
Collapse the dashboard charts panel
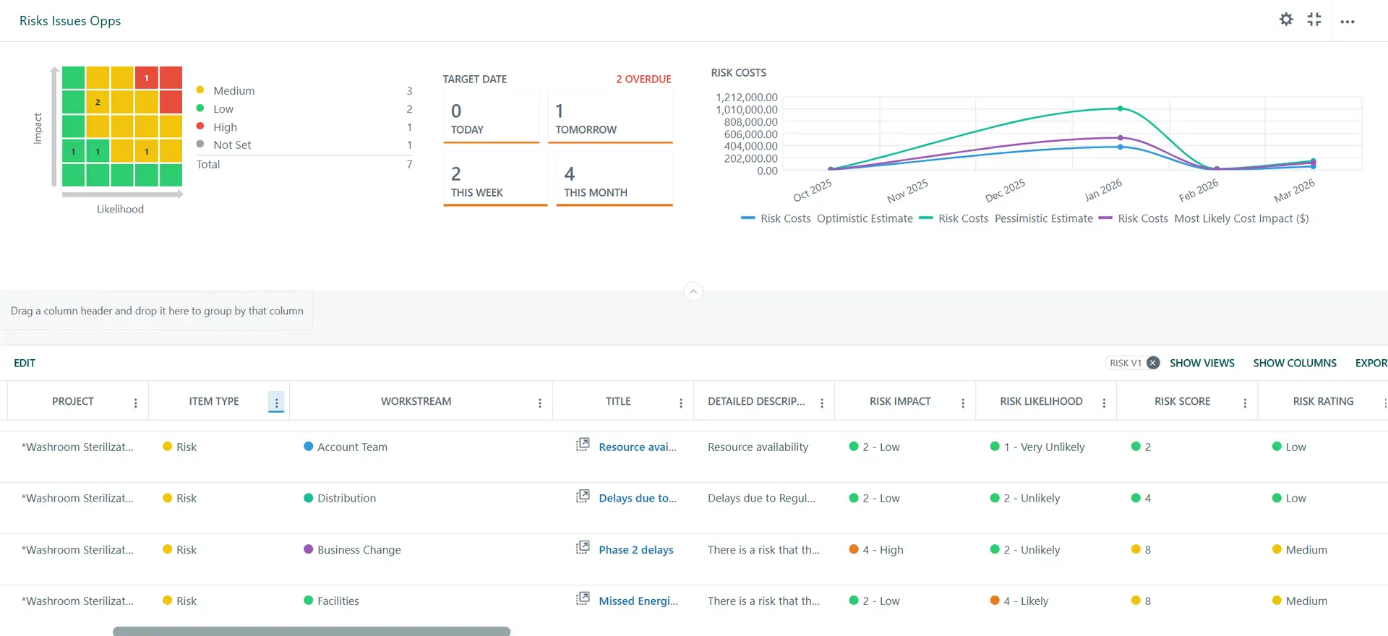(x=693, y=291)
